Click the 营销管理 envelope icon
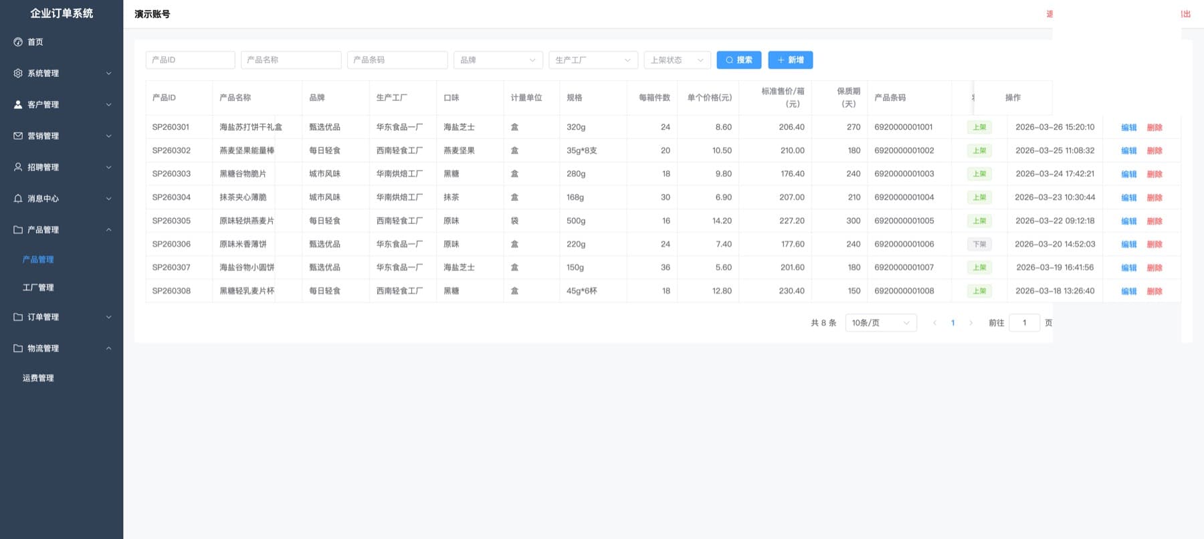 point(18,136)
